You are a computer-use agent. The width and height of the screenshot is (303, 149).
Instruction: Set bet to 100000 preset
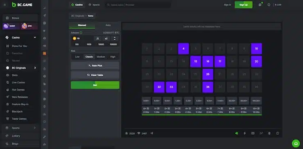coord(113,45)
